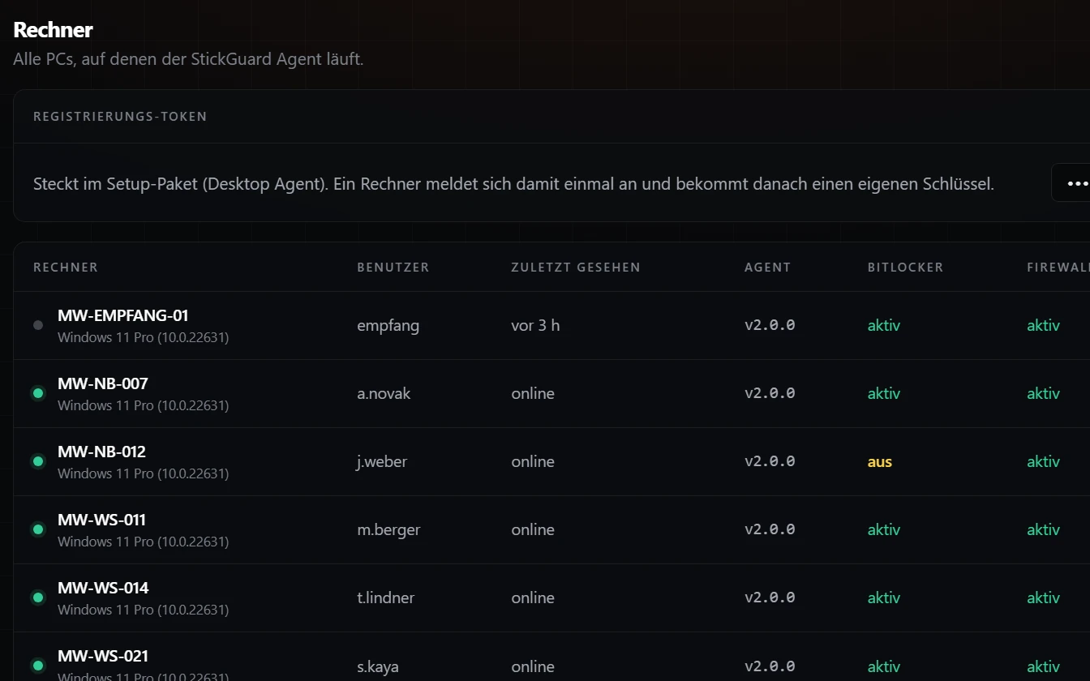Open the three-dots token menu button

click(x=1074, y=183)
